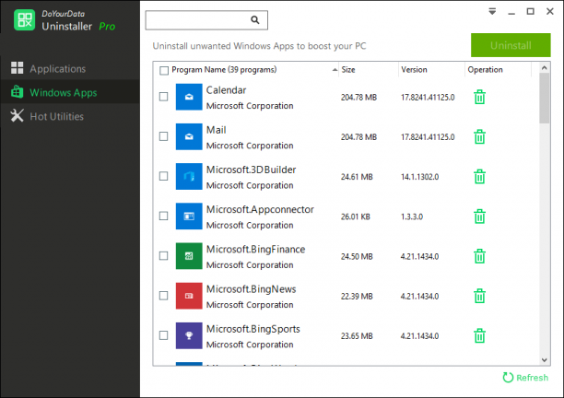Image resolution: width=564 pixels, height=398 pixels.
Task: Check the Microsoft.Appconnector checkbox
Action: 164,216
